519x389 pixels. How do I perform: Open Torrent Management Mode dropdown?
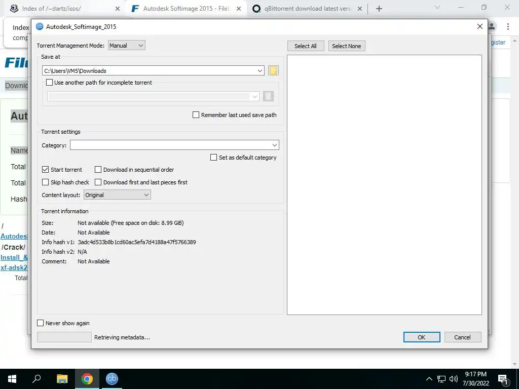tap(126, 45)
